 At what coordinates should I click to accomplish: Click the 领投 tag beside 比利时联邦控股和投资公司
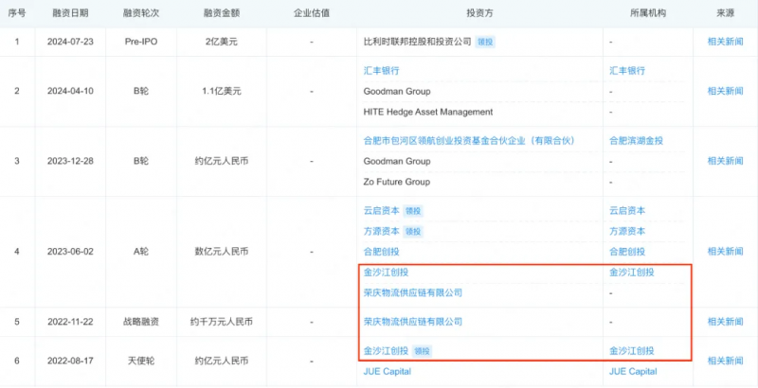(x=485, y=42)
